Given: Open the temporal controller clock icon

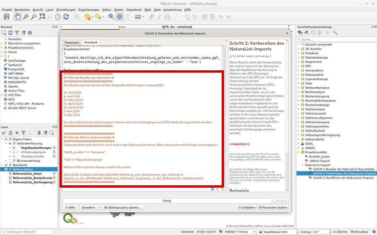Looking at the screenshot, I should click(x=58, y=17).
